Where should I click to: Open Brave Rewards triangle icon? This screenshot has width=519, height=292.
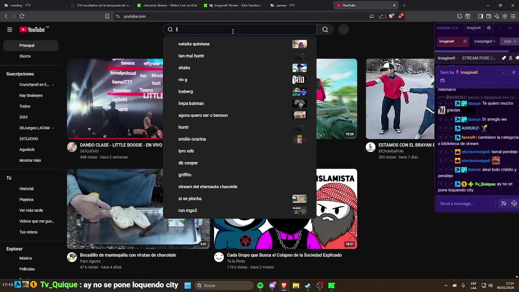click(x=401, y=16)
